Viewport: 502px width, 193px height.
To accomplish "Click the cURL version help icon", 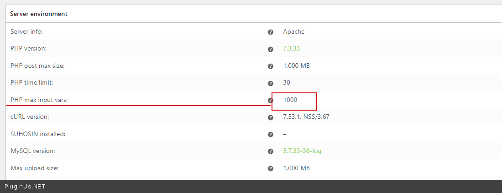I will (271, 117).
